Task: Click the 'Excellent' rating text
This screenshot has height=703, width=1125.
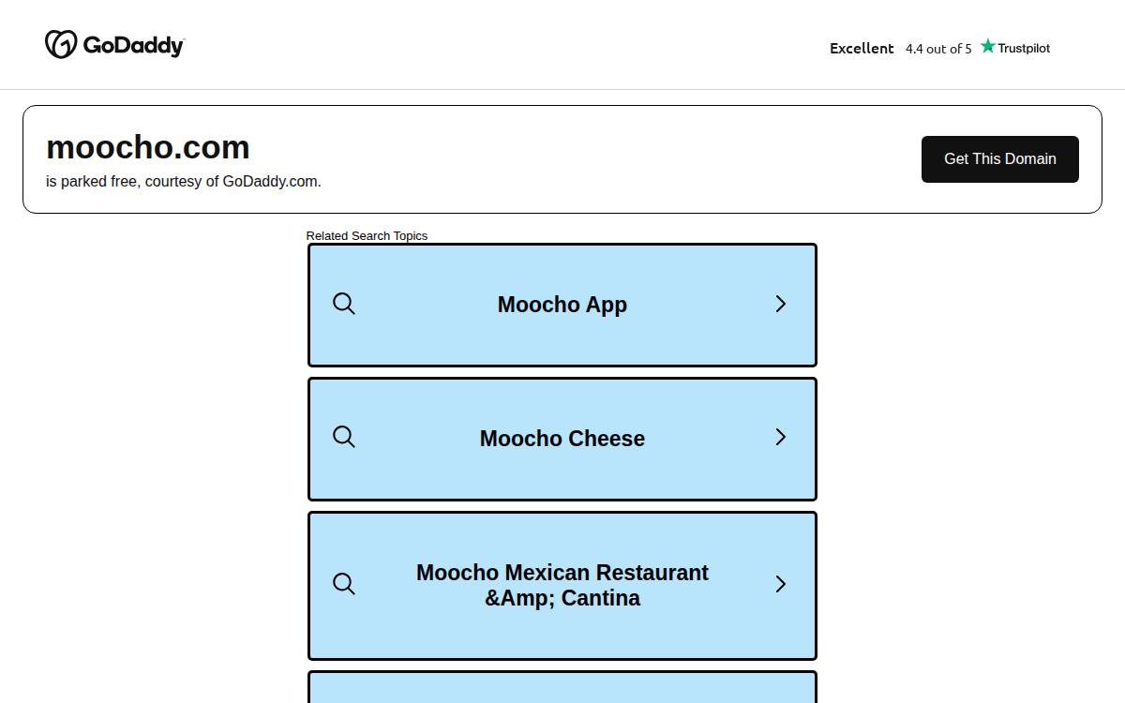Action: [x=862, y=49]
